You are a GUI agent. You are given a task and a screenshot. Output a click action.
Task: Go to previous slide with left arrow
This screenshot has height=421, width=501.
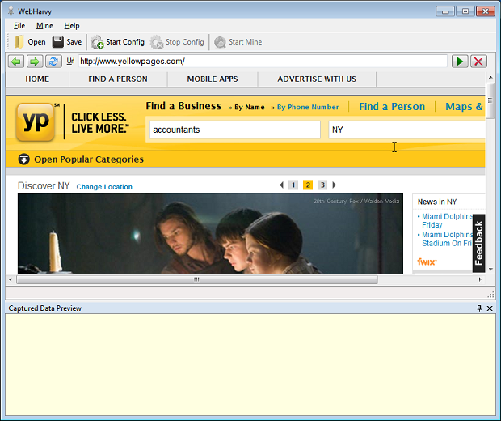(x=281, y=185)
